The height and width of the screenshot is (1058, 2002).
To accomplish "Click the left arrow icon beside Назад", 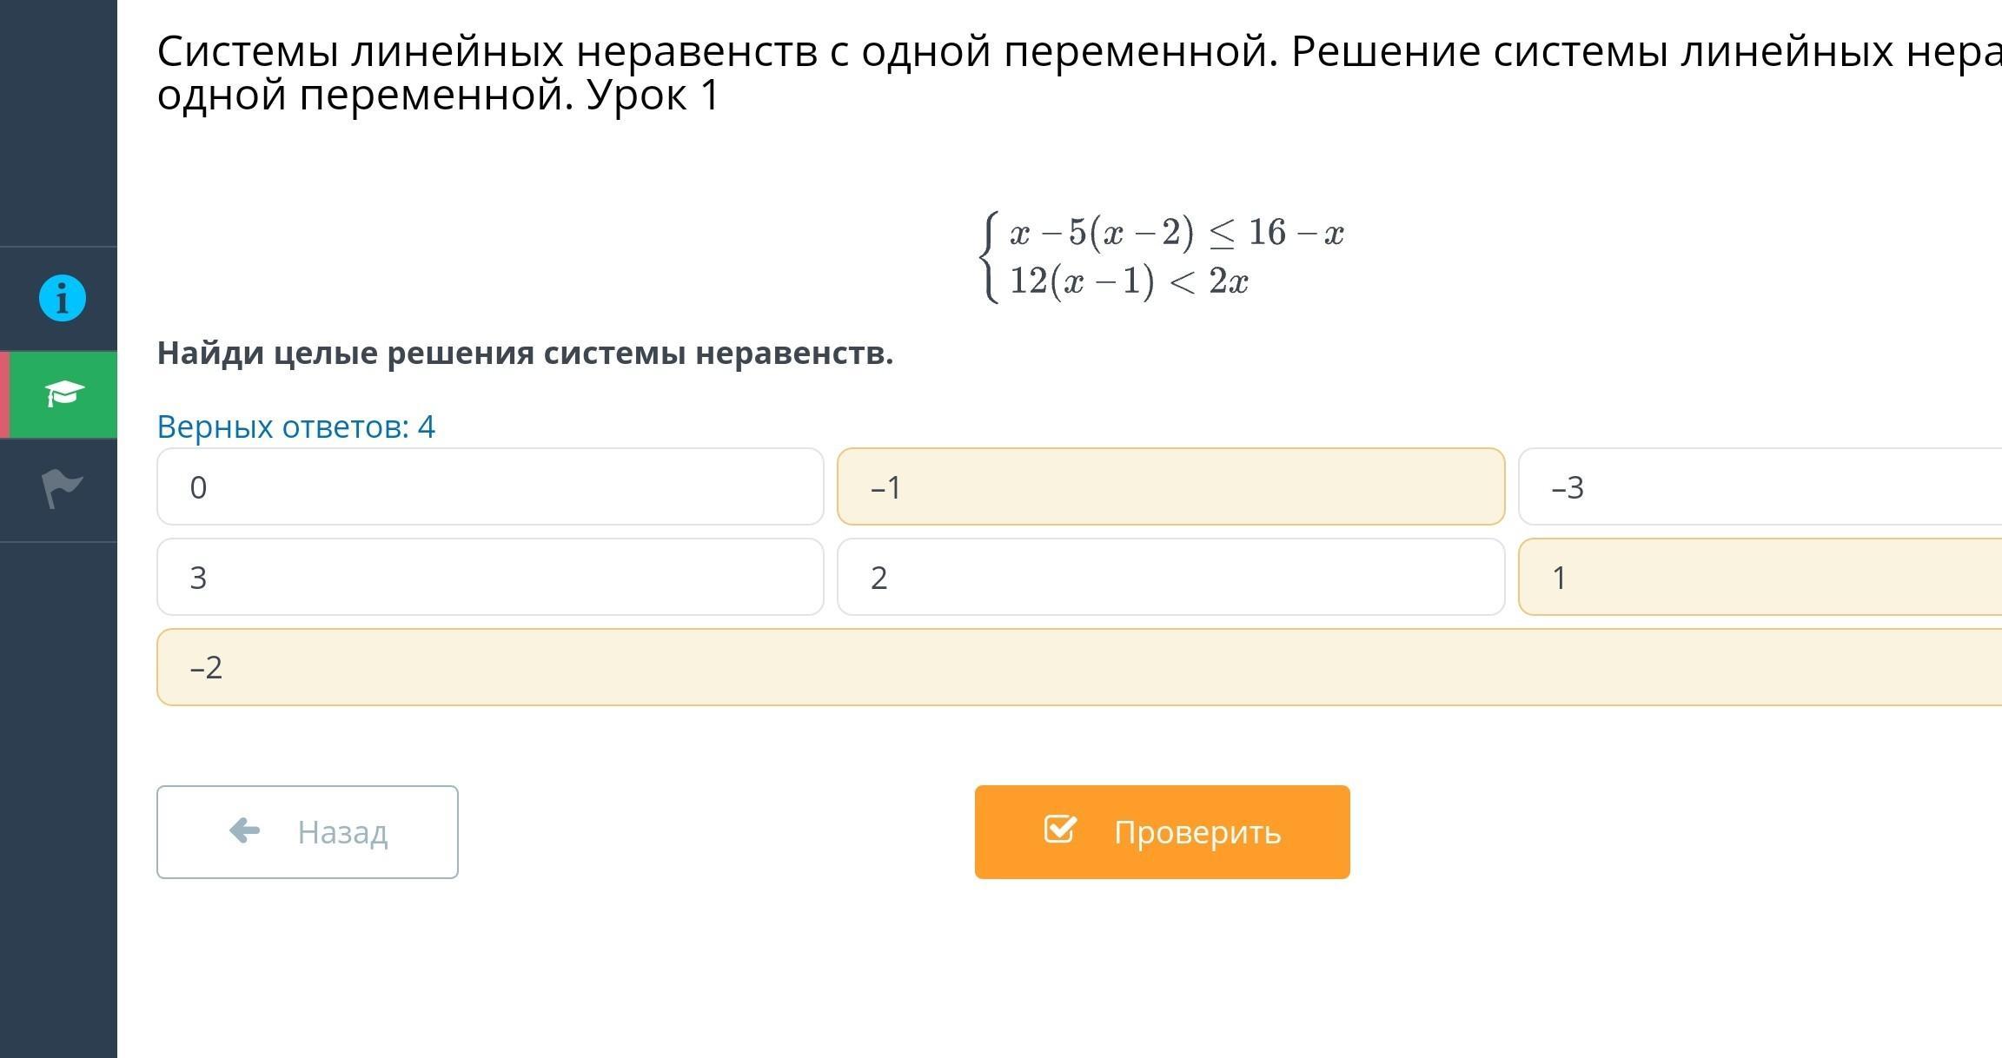I will point(244,831).
